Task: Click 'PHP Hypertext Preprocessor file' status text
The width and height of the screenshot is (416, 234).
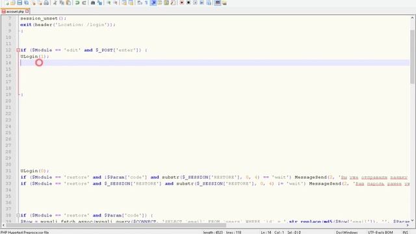Action: pos(25,232)
